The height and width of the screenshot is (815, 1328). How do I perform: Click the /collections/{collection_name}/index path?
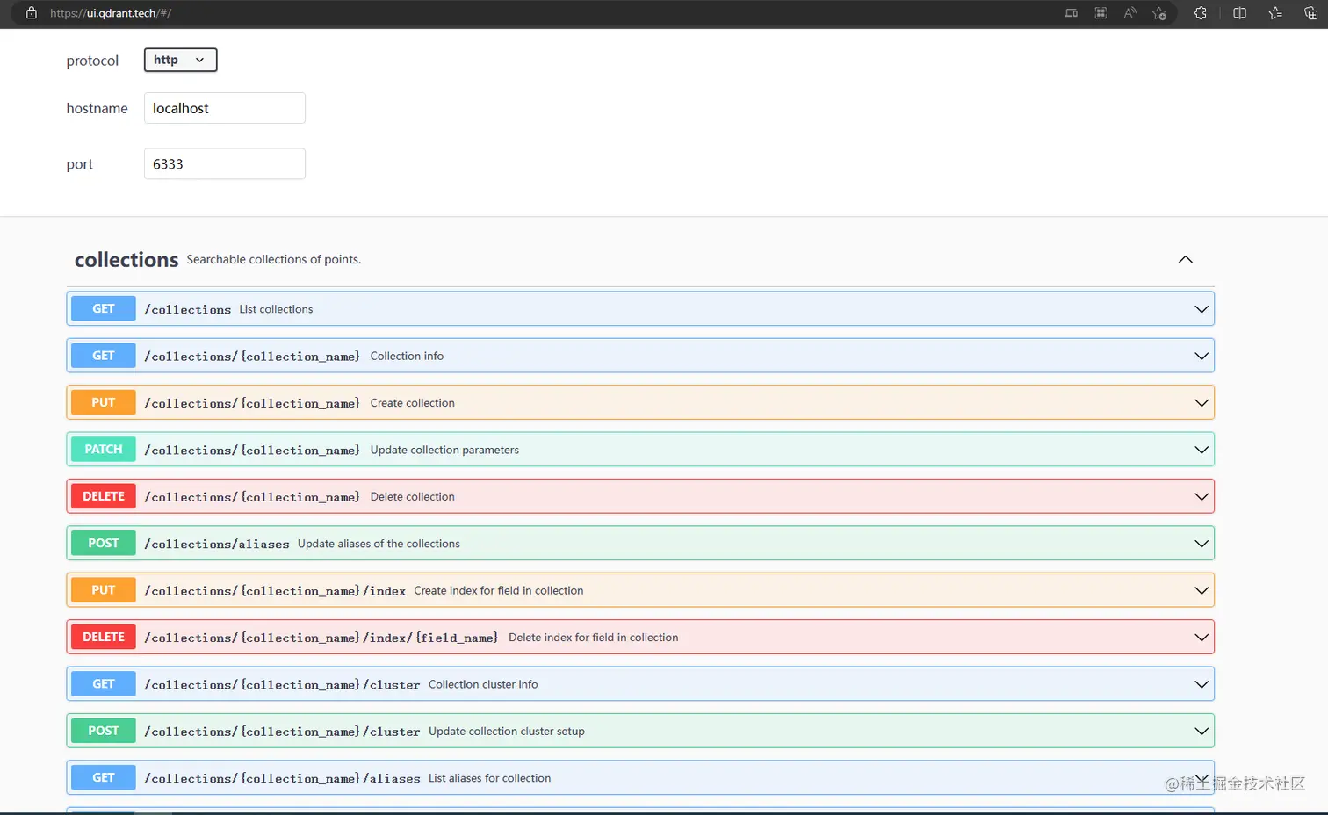[x=275, y=591]
